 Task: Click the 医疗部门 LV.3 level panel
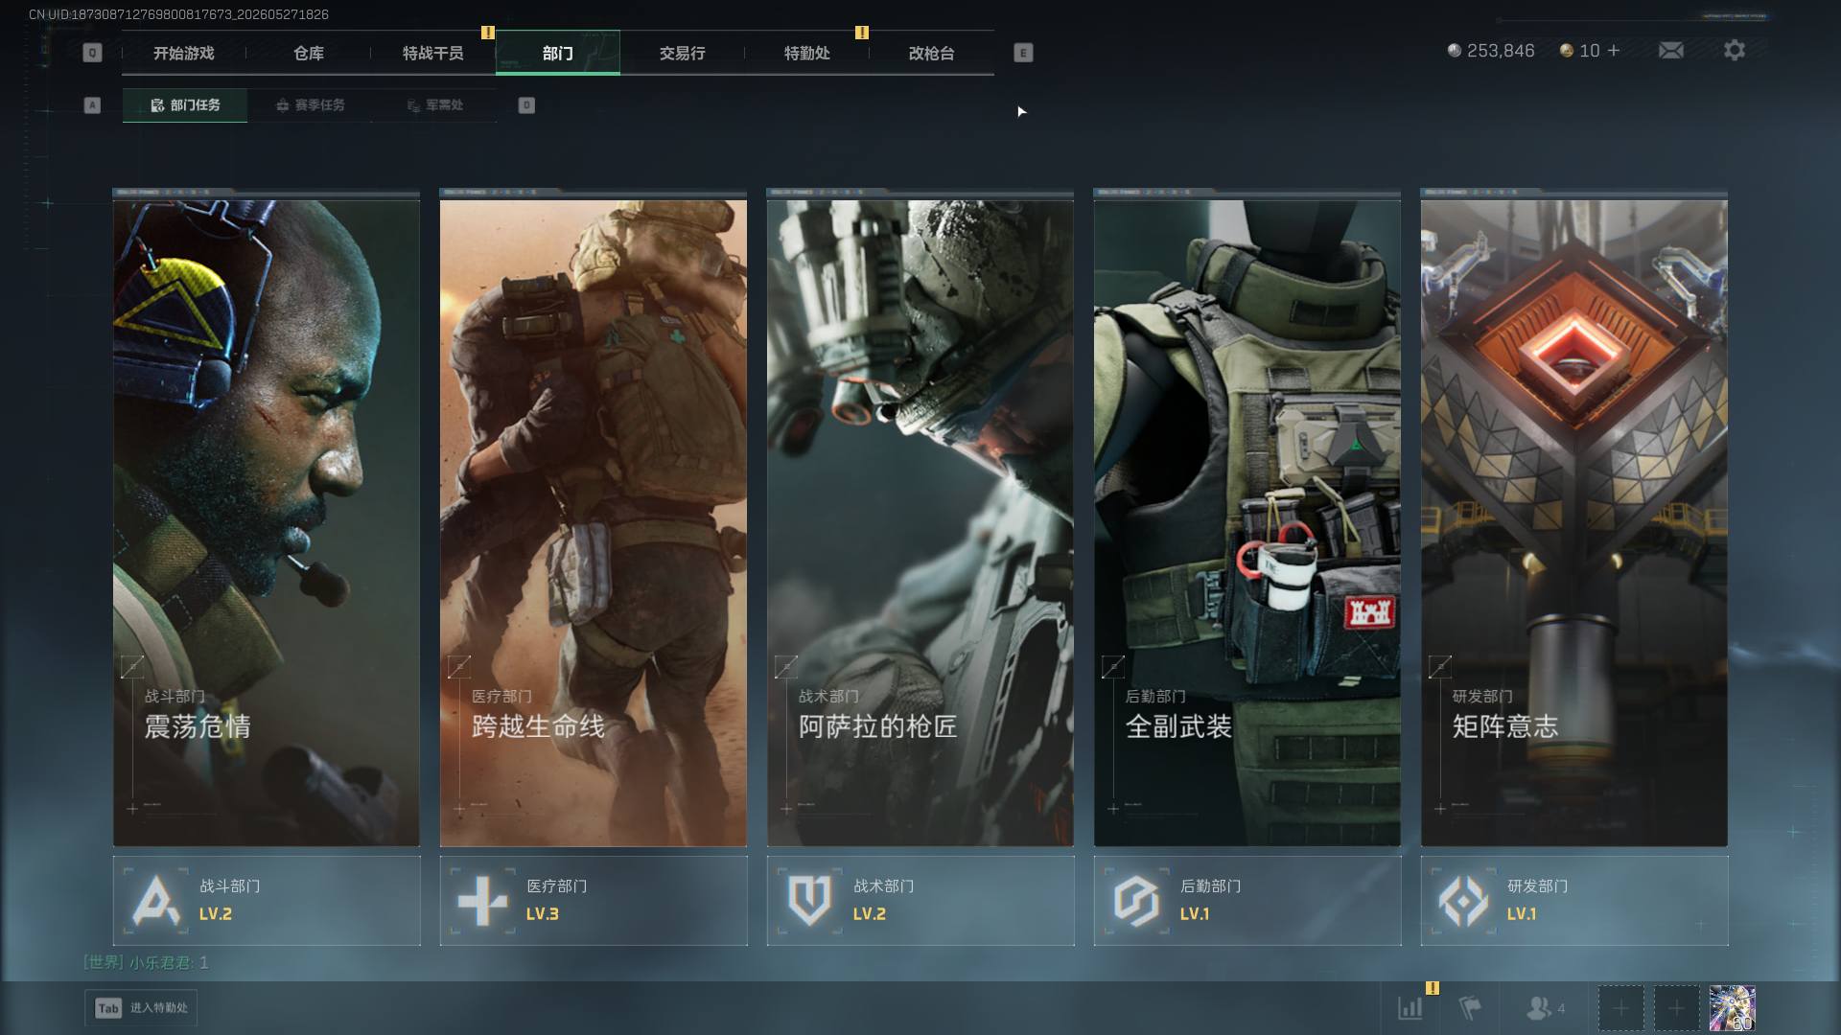[594, 901]
